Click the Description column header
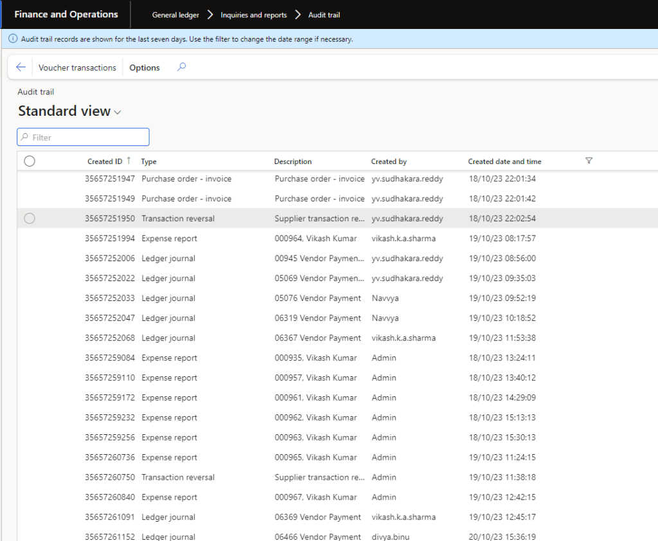Screen dimensions: 658x541 pyautogui.click(x=293, y=161)
